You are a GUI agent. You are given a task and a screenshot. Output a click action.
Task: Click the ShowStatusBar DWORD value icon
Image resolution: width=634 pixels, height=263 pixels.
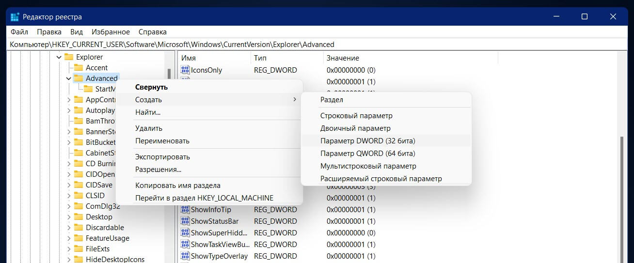(185, 221)
